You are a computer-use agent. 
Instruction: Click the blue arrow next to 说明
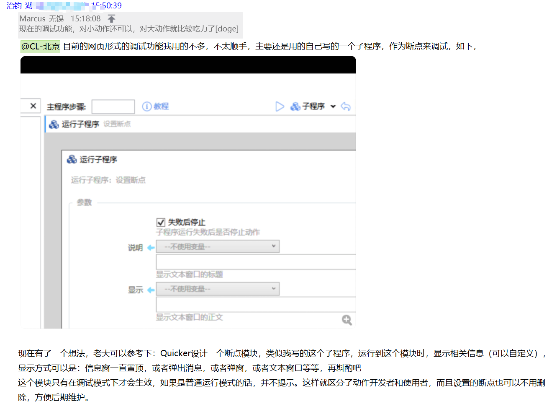click(151, 248)
